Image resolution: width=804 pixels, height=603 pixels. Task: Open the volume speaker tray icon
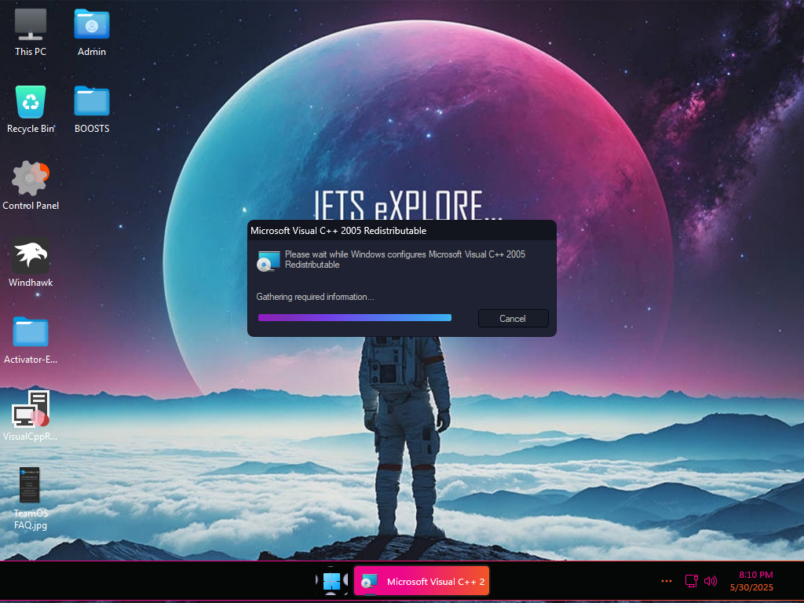[710, 581]
